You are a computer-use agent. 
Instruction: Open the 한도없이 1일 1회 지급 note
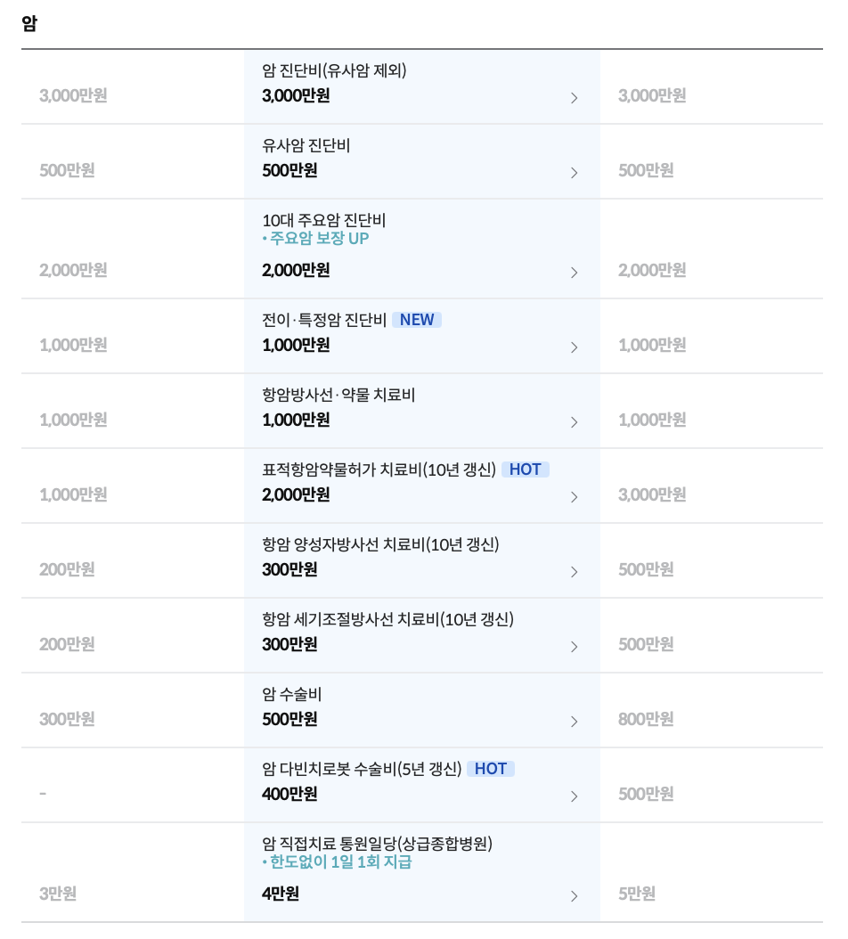coord(338,861)
